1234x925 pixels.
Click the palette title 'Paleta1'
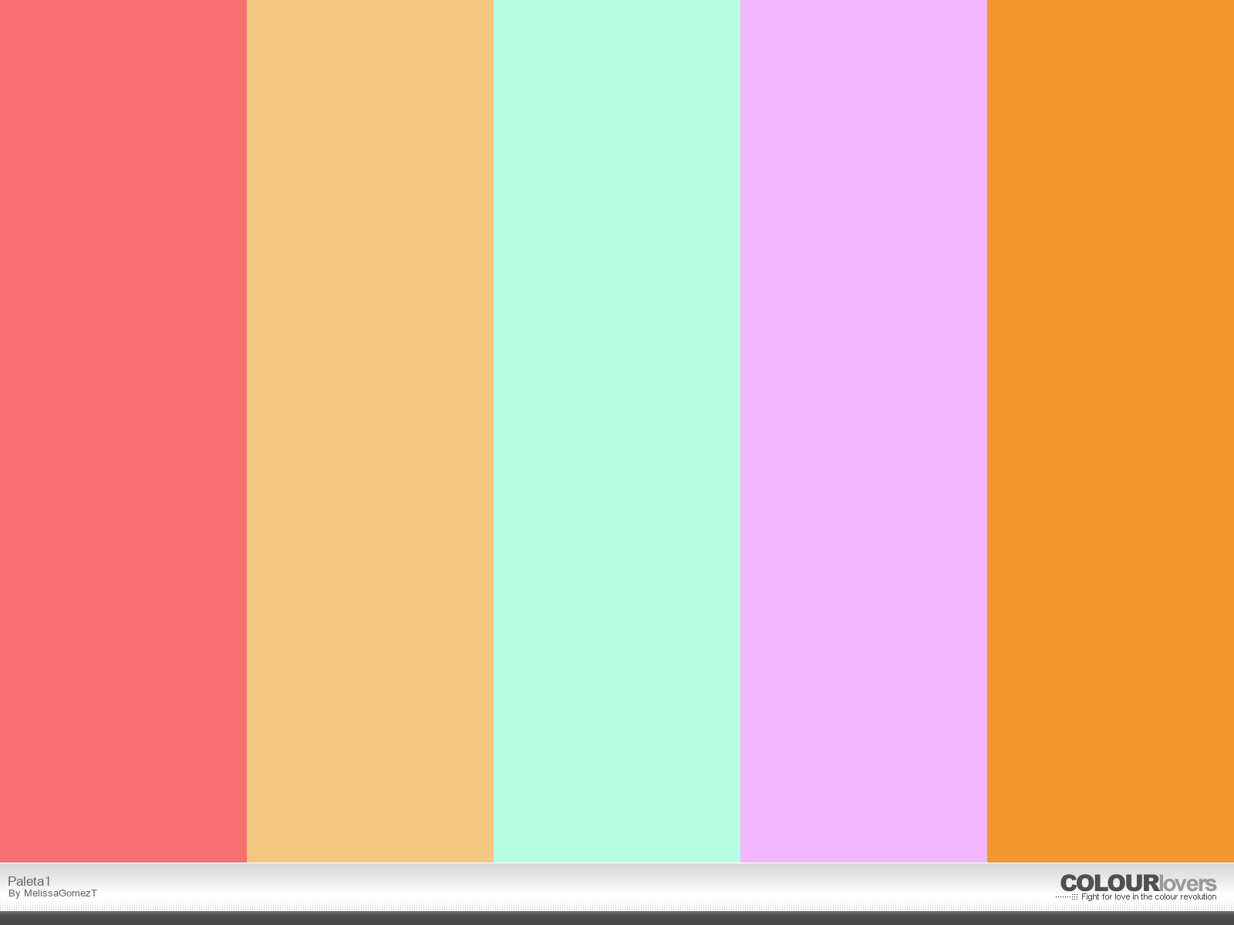(29, 881)
